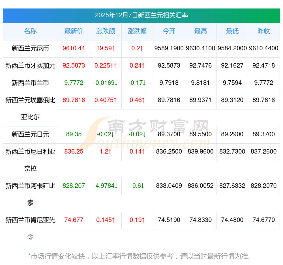The image size is (283, 265).
Task: Click the 涨跌幅 column header
Action: [x=137, y=31]
